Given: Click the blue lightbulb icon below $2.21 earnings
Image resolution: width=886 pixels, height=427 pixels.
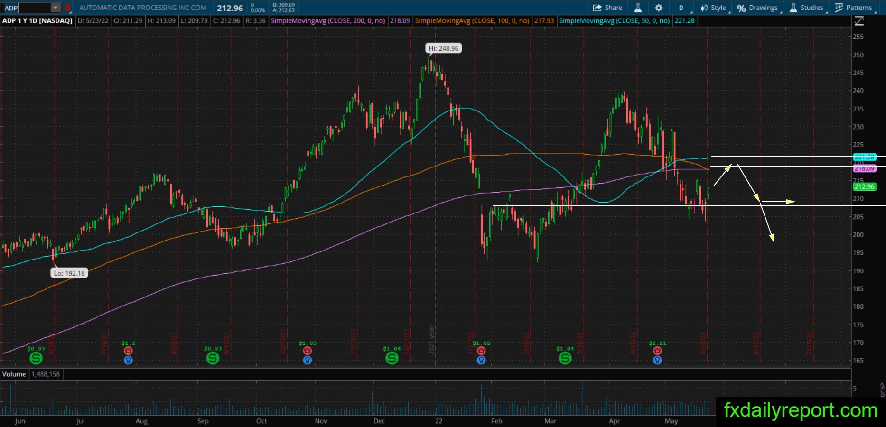Looking at the screenshot, I should [657, 360].
